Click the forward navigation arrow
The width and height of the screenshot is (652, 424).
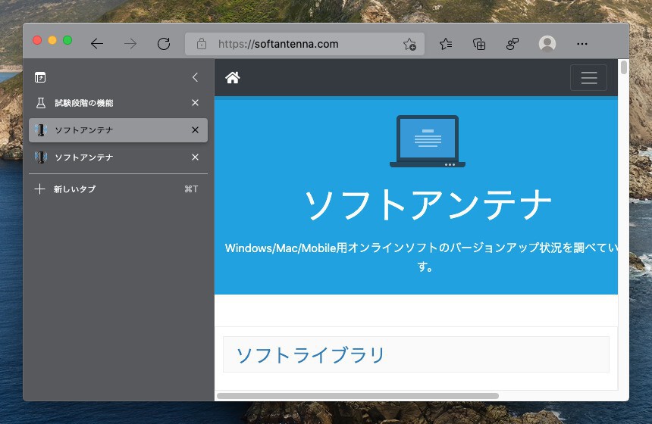click(x=130, y=44)
